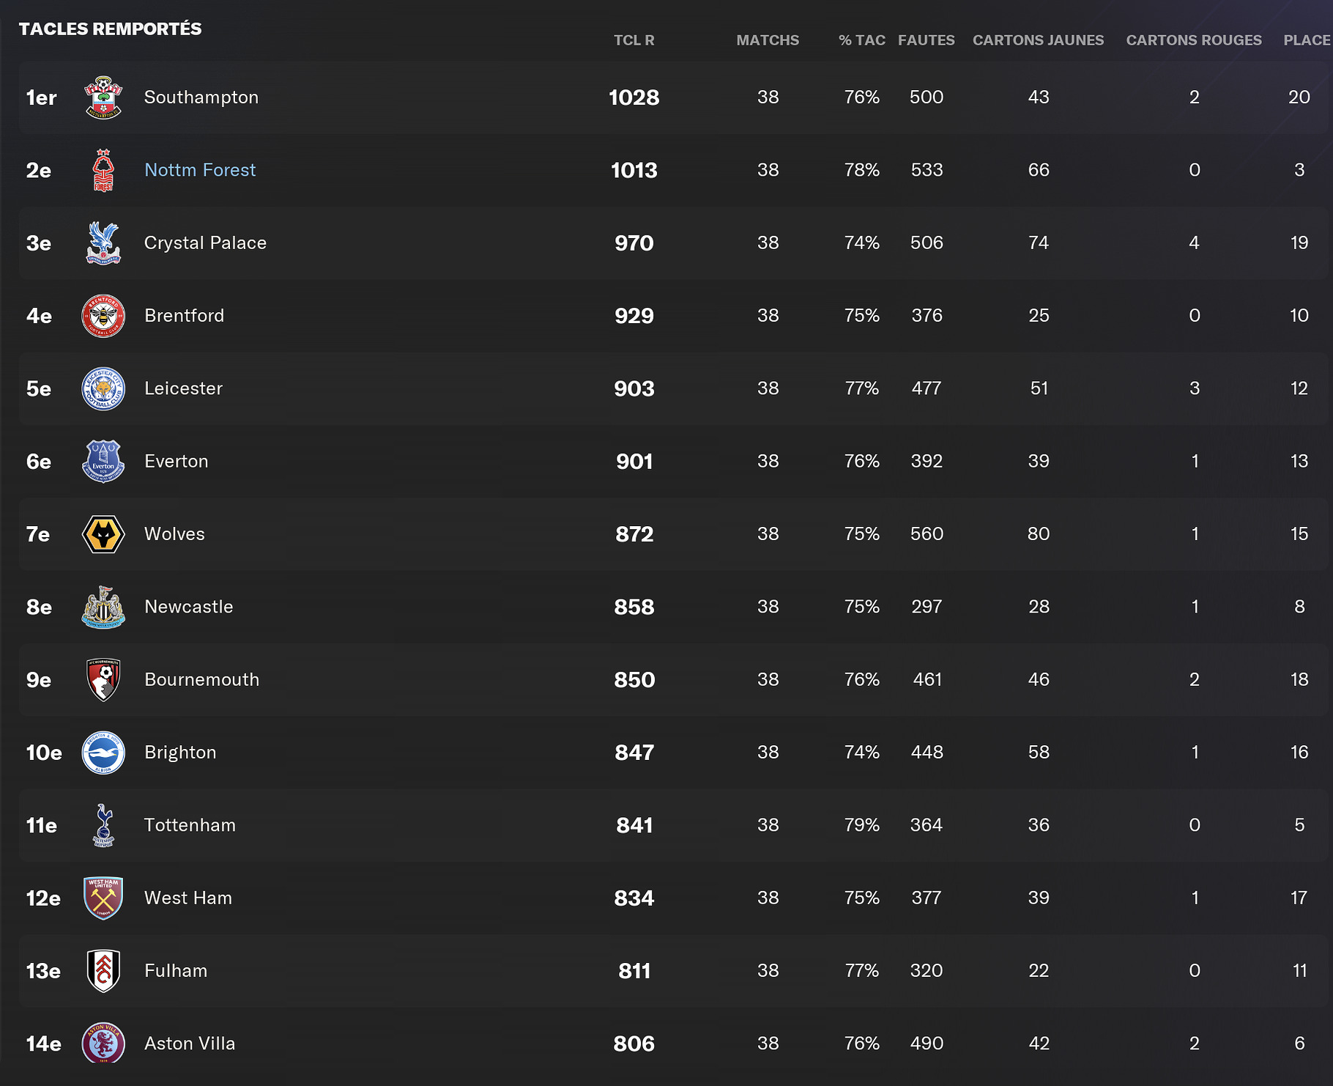1333x1086 pixels.
Task: Click Bournemouth's 850 tackles value
Action: point(634,680)
